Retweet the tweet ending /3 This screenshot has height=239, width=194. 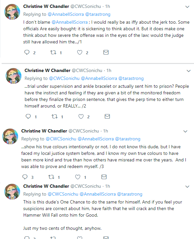[51, 177]
